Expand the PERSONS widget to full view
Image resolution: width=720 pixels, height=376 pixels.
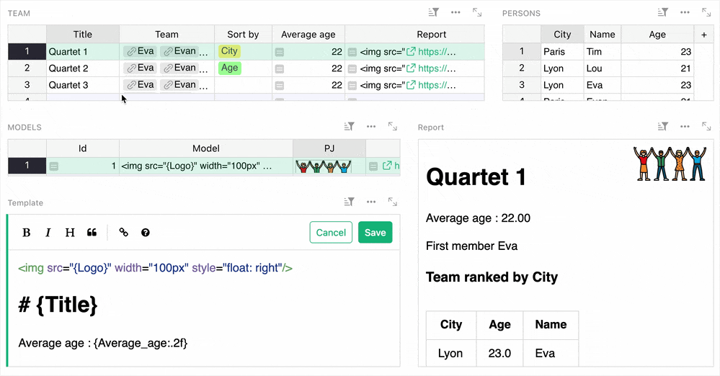(707, 12)
